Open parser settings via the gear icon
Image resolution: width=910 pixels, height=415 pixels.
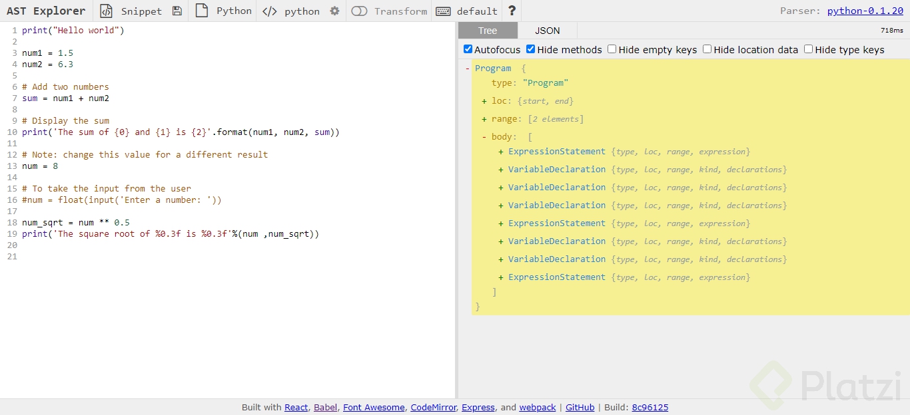pos(334,11)
